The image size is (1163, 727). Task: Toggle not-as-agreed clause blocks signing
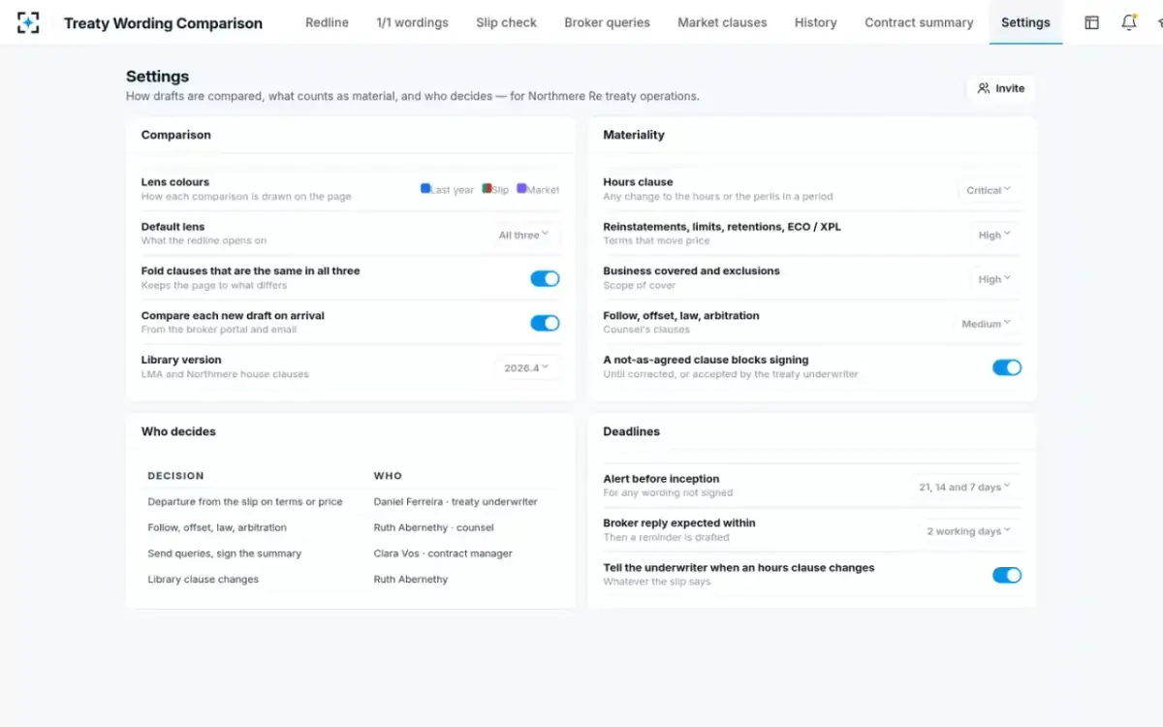(x=1007, y=368)
